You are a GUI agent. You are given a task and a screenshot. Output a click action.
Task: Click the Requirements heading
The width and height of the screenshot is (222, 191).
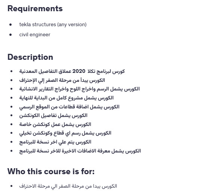point(35,9)
